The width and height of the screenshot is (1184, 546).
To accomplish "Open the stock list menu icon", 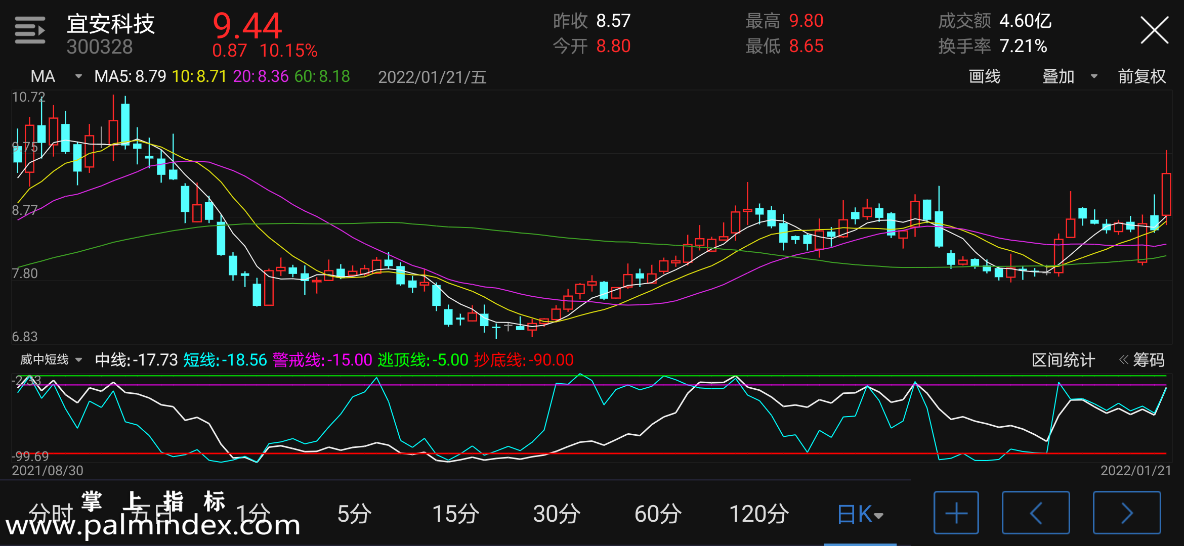I will (30, 30).
